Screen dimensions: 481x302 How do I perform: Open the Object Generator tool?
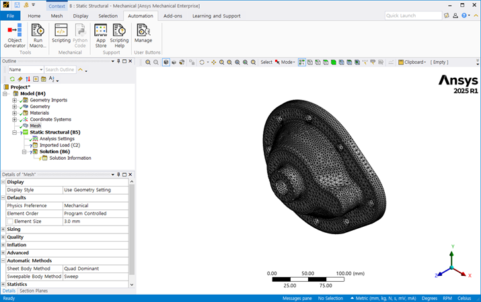14,36
